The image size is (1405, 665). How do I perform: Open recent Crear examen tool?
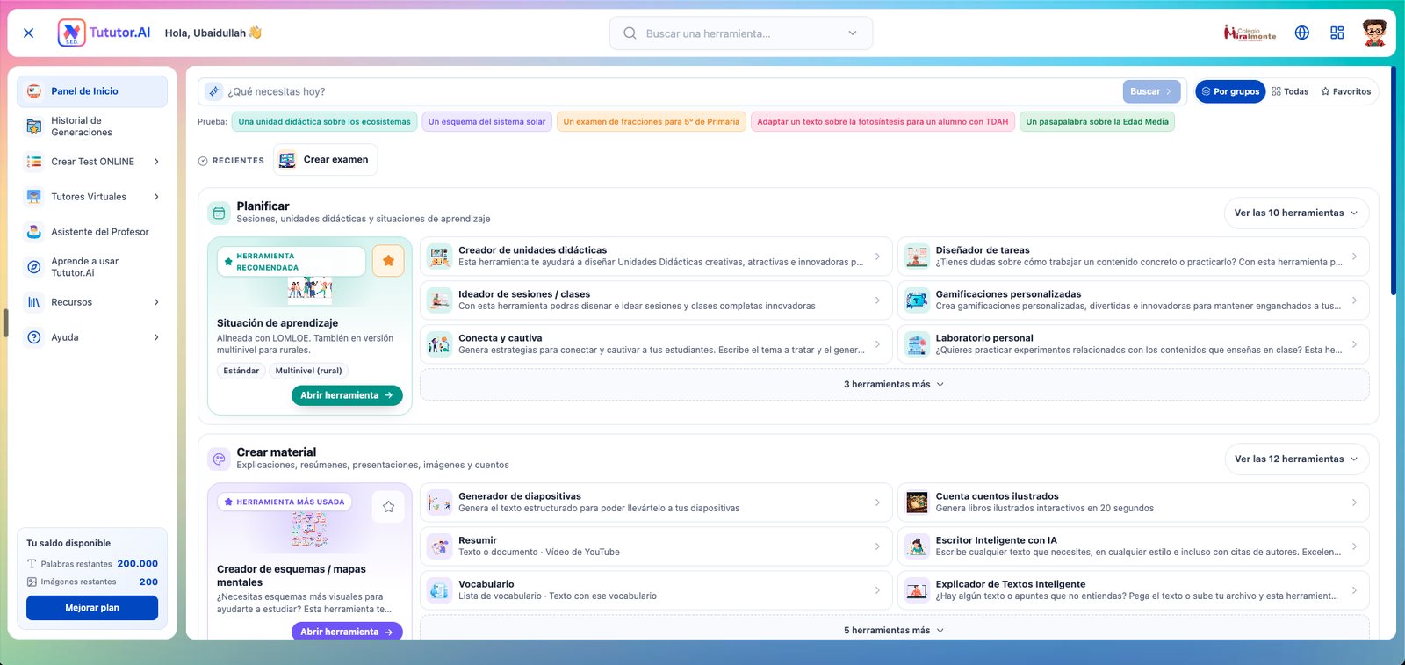(x=325, y=160)
